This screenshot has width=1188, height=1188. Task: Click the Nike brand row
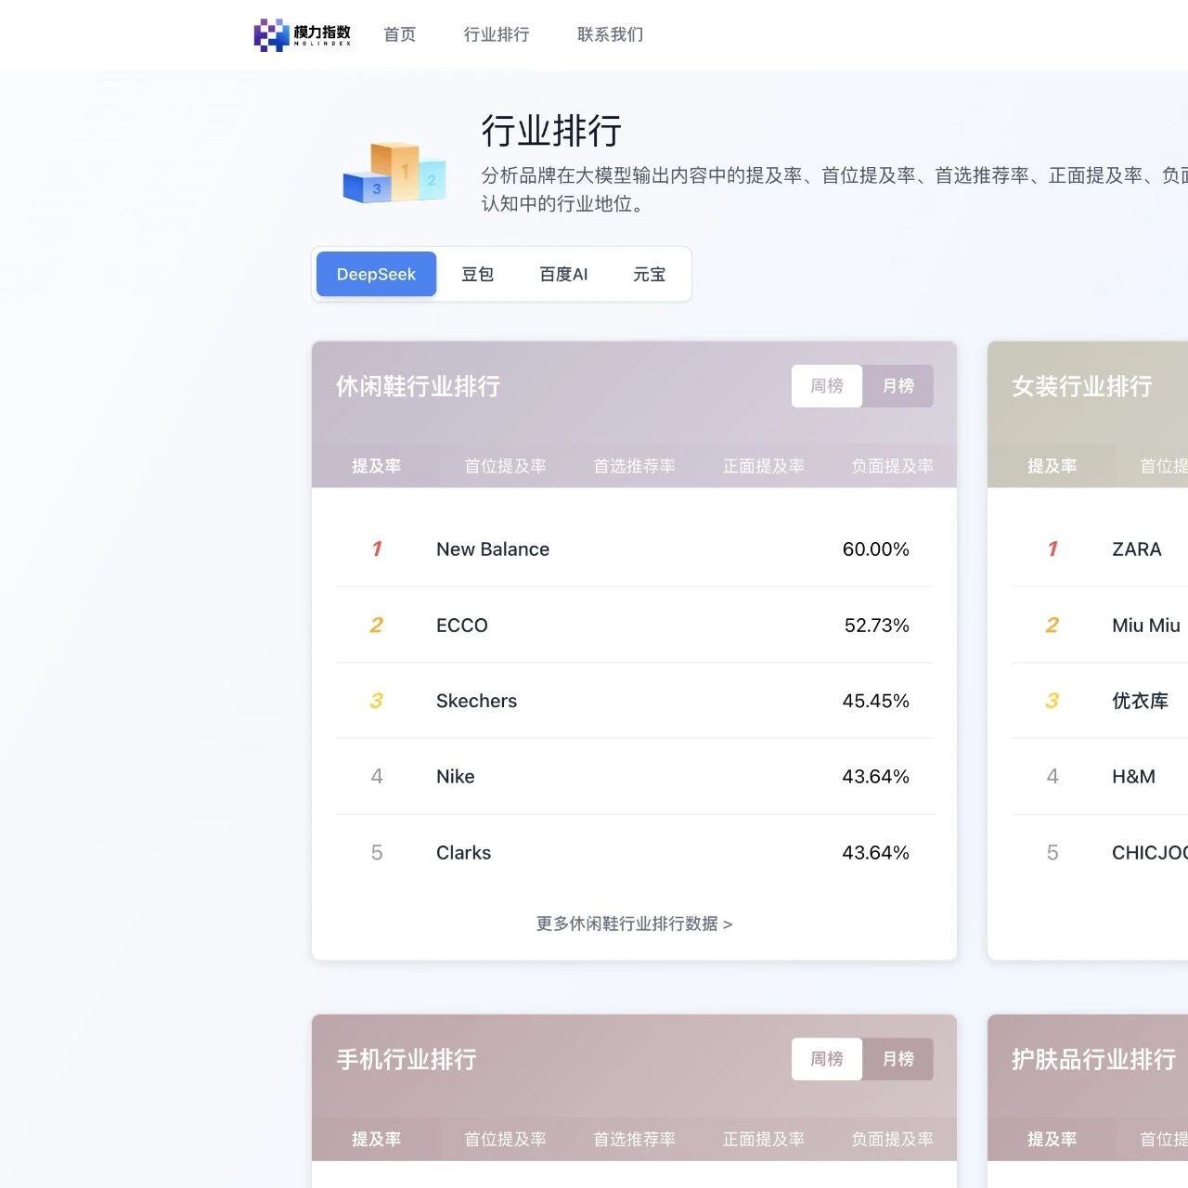(634, 776)
